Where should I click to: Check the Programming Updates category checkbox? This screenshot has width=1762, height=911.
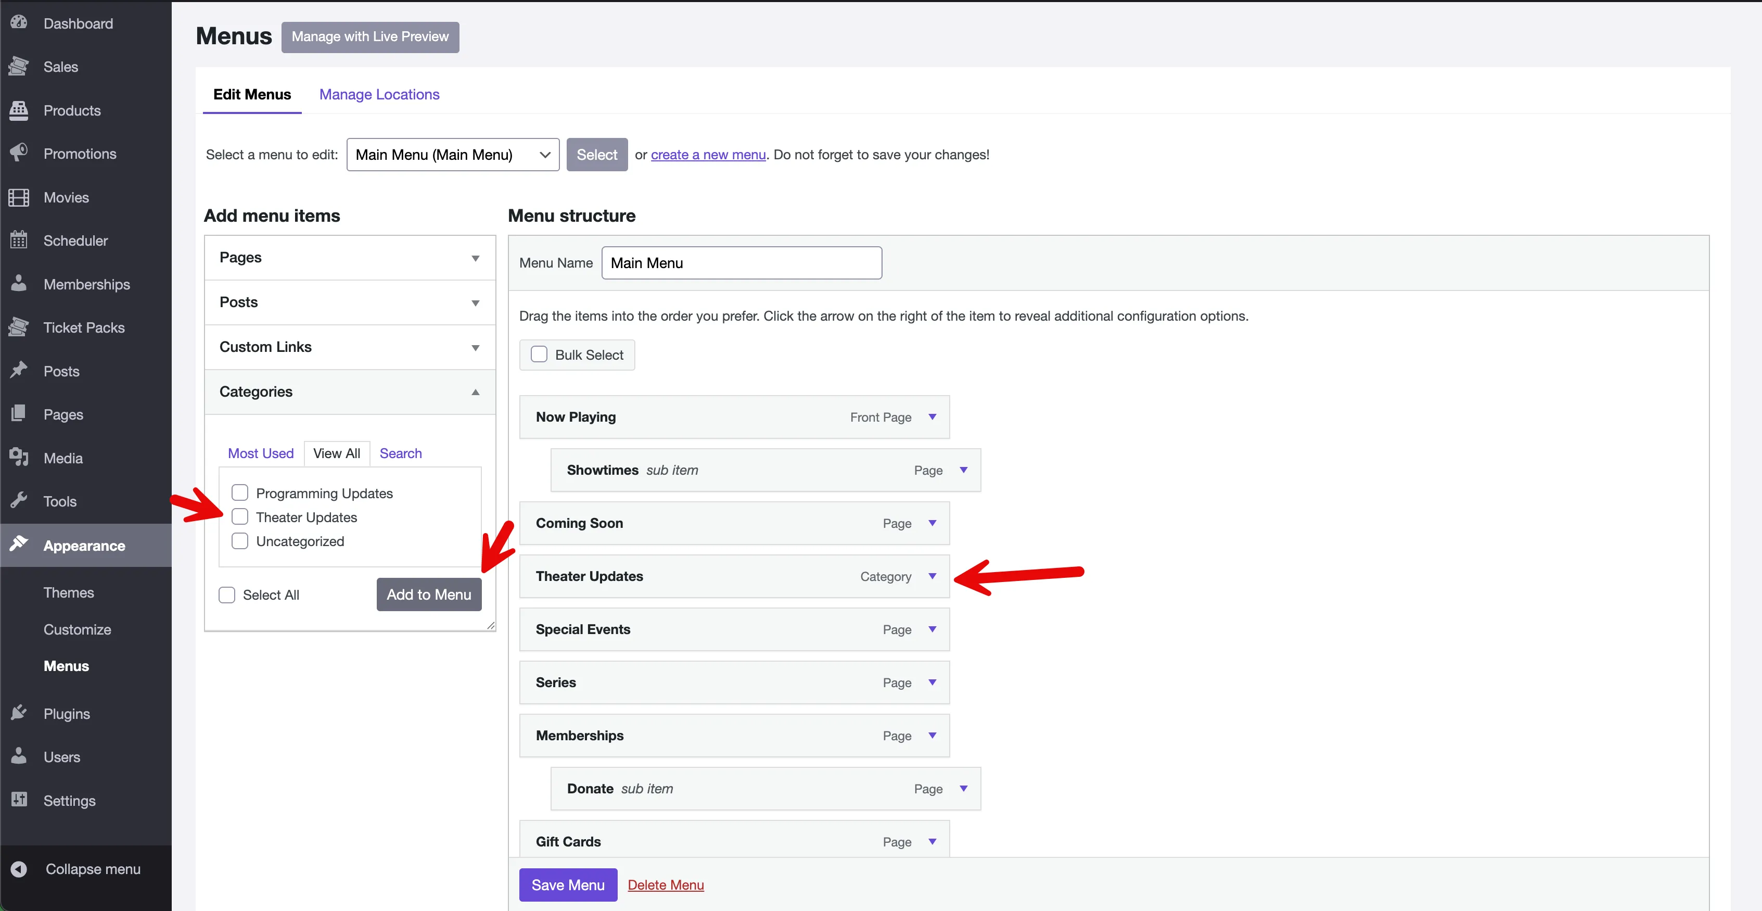click(240, 493)
